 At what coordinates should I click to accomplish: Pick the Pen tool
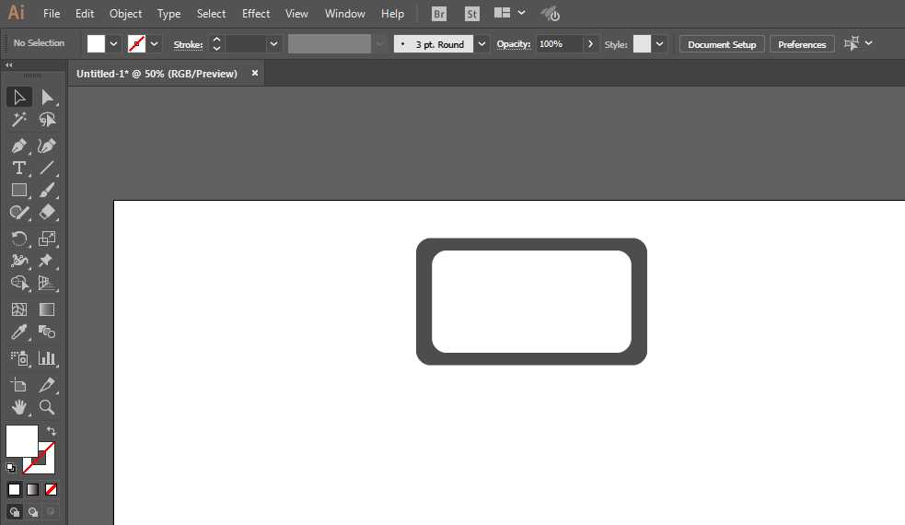pyautogui.click(x=18, y=146)
